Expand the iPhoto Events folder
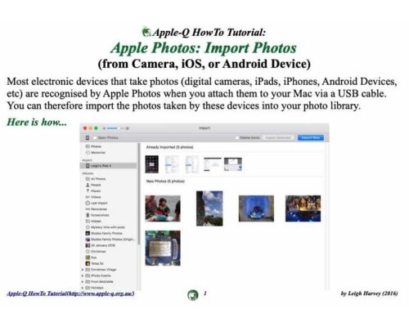409x327 pixels. pyautogui.click(x=83, y=275)
